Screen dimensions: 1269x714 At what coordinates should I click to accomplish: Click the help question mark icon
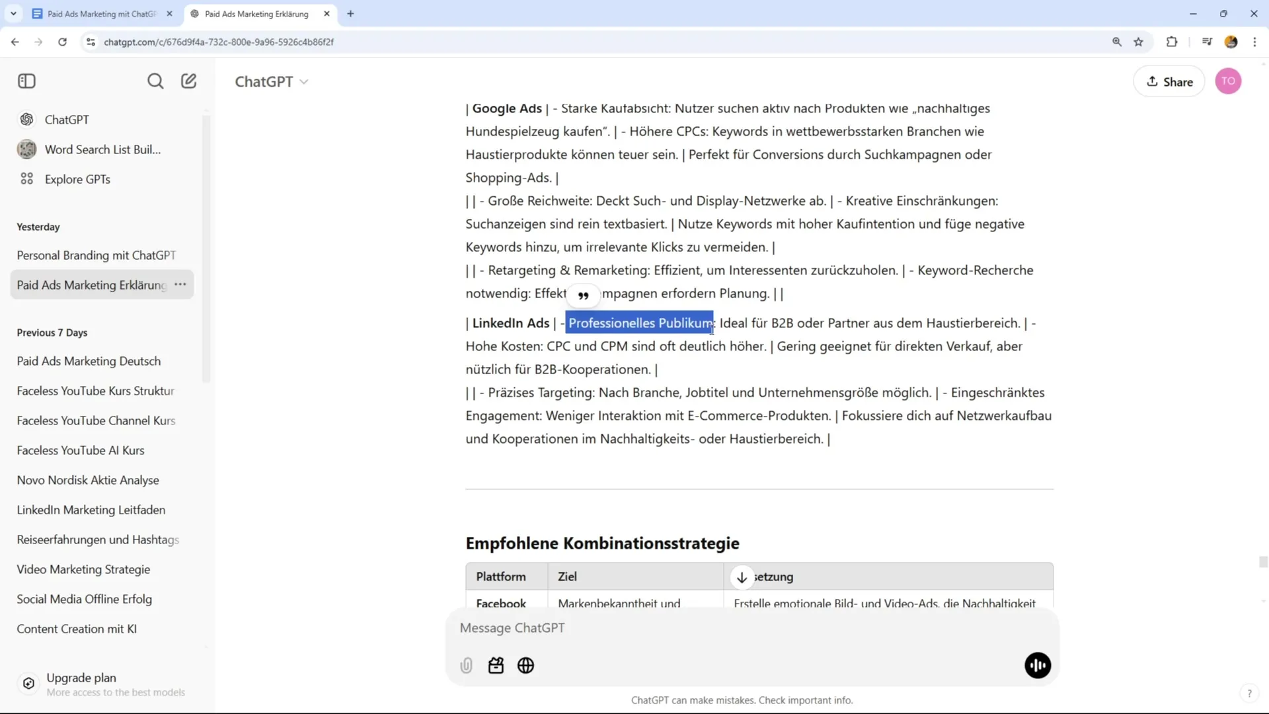pyautogui.click(x=1249, y=694)
